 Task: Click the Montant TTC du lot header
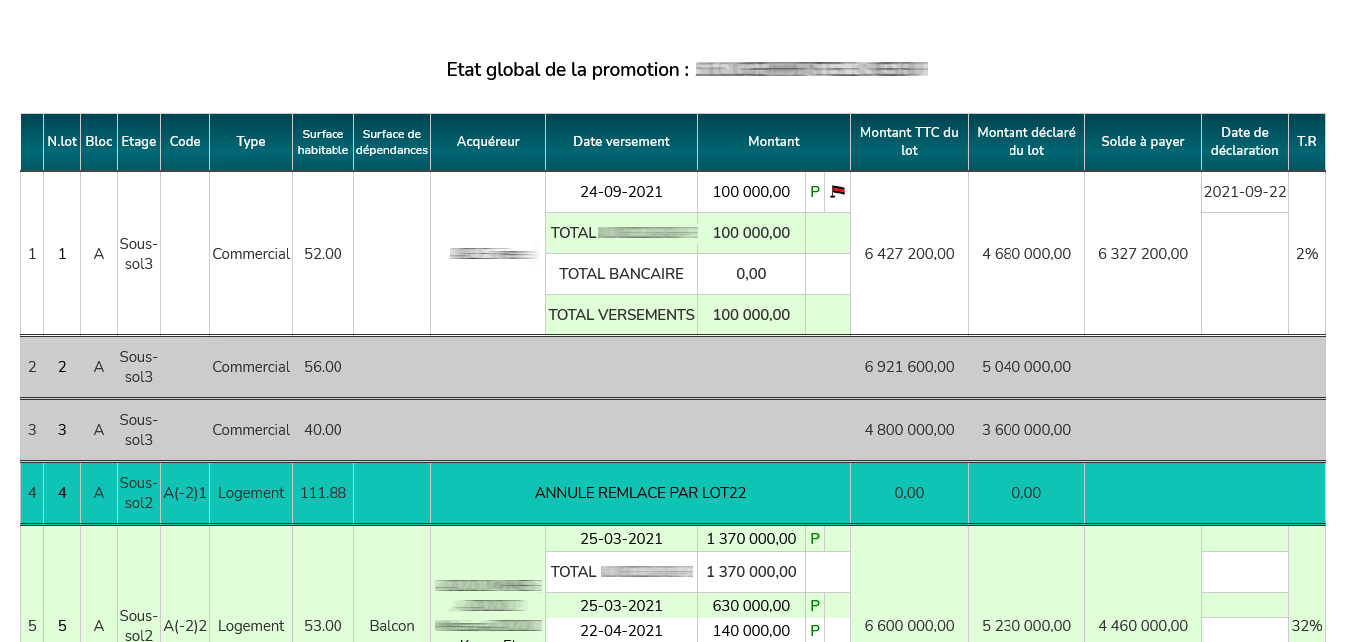coord(909,142)
